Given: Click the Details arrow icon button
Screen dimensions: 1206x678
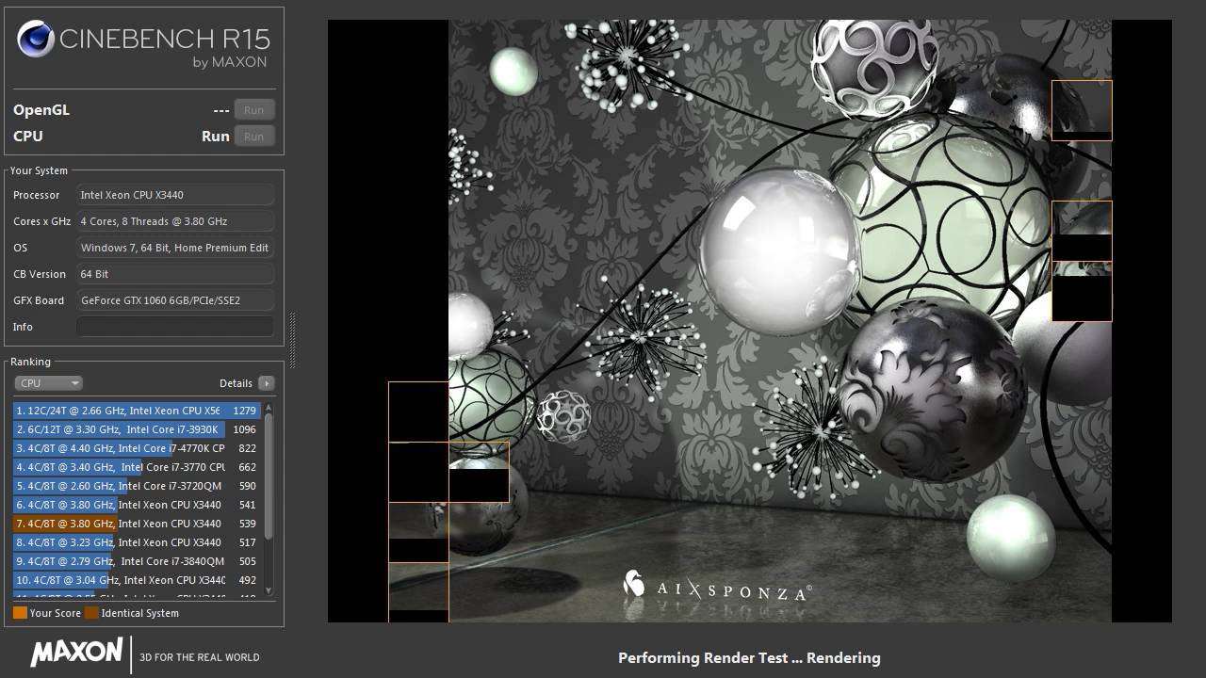Looking at the screenshot, I should click(x=267, y=383).
